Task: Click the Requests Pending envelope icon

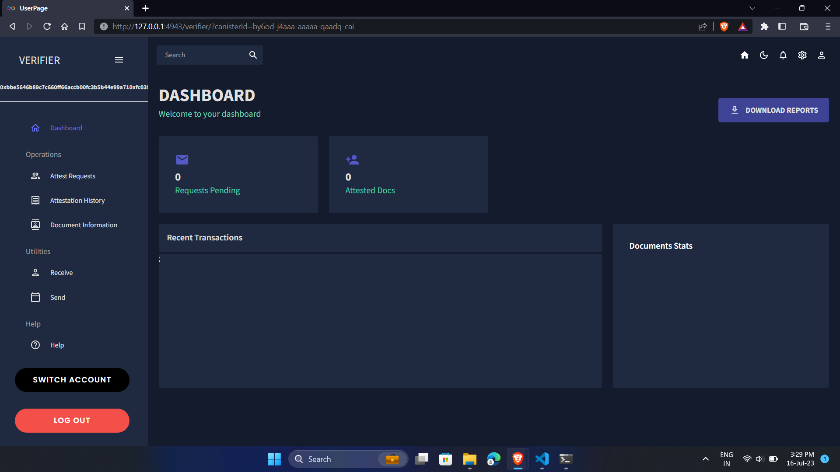Action: point(182,160)
